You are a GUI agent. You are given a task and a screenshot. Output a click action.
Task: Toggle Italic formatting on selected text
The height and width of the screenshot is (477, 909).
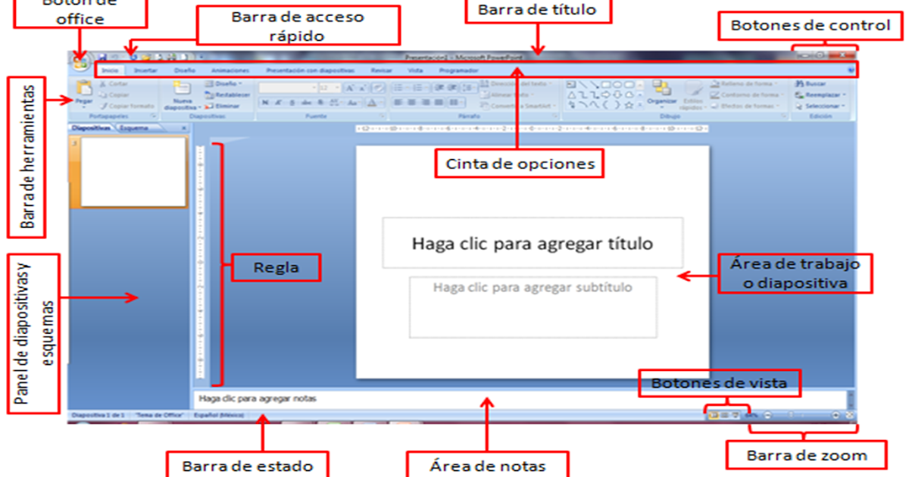(x=277, y=103)
